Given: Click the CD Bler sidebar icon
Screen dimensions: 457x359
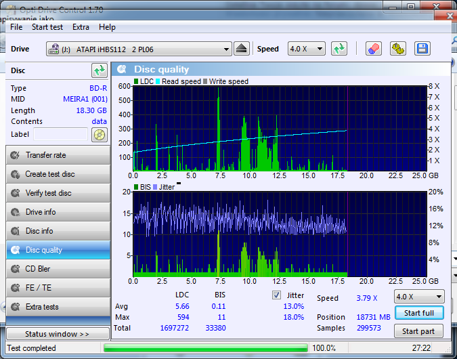Looking at the screenshot, I should click(15, 269).
